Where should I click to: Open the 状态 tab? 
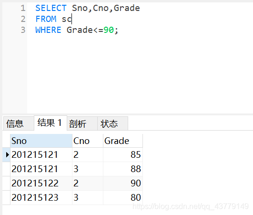[112, 123]
